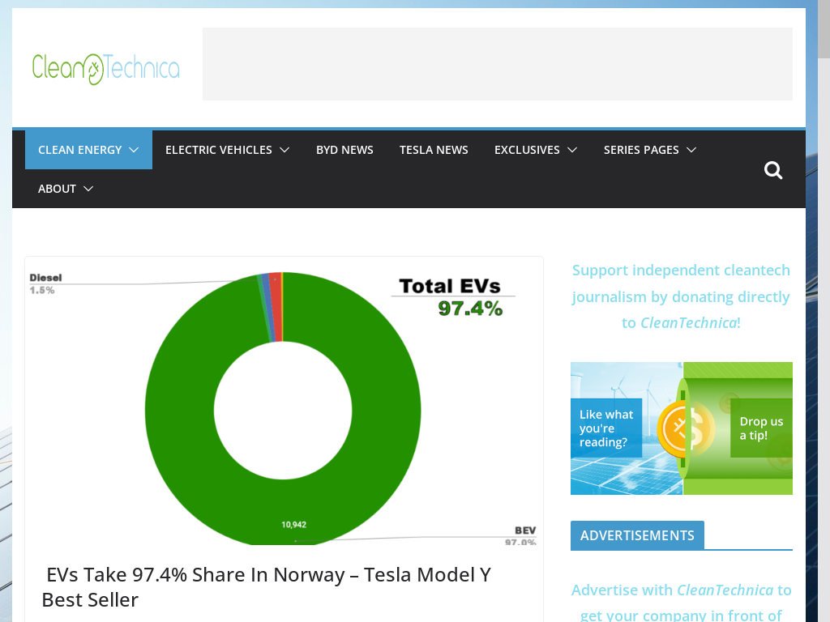Viewport: 830px width, 622px height.
Task: Click the Advertise with CleanTechnica link
Action: (x=681, y=603)
